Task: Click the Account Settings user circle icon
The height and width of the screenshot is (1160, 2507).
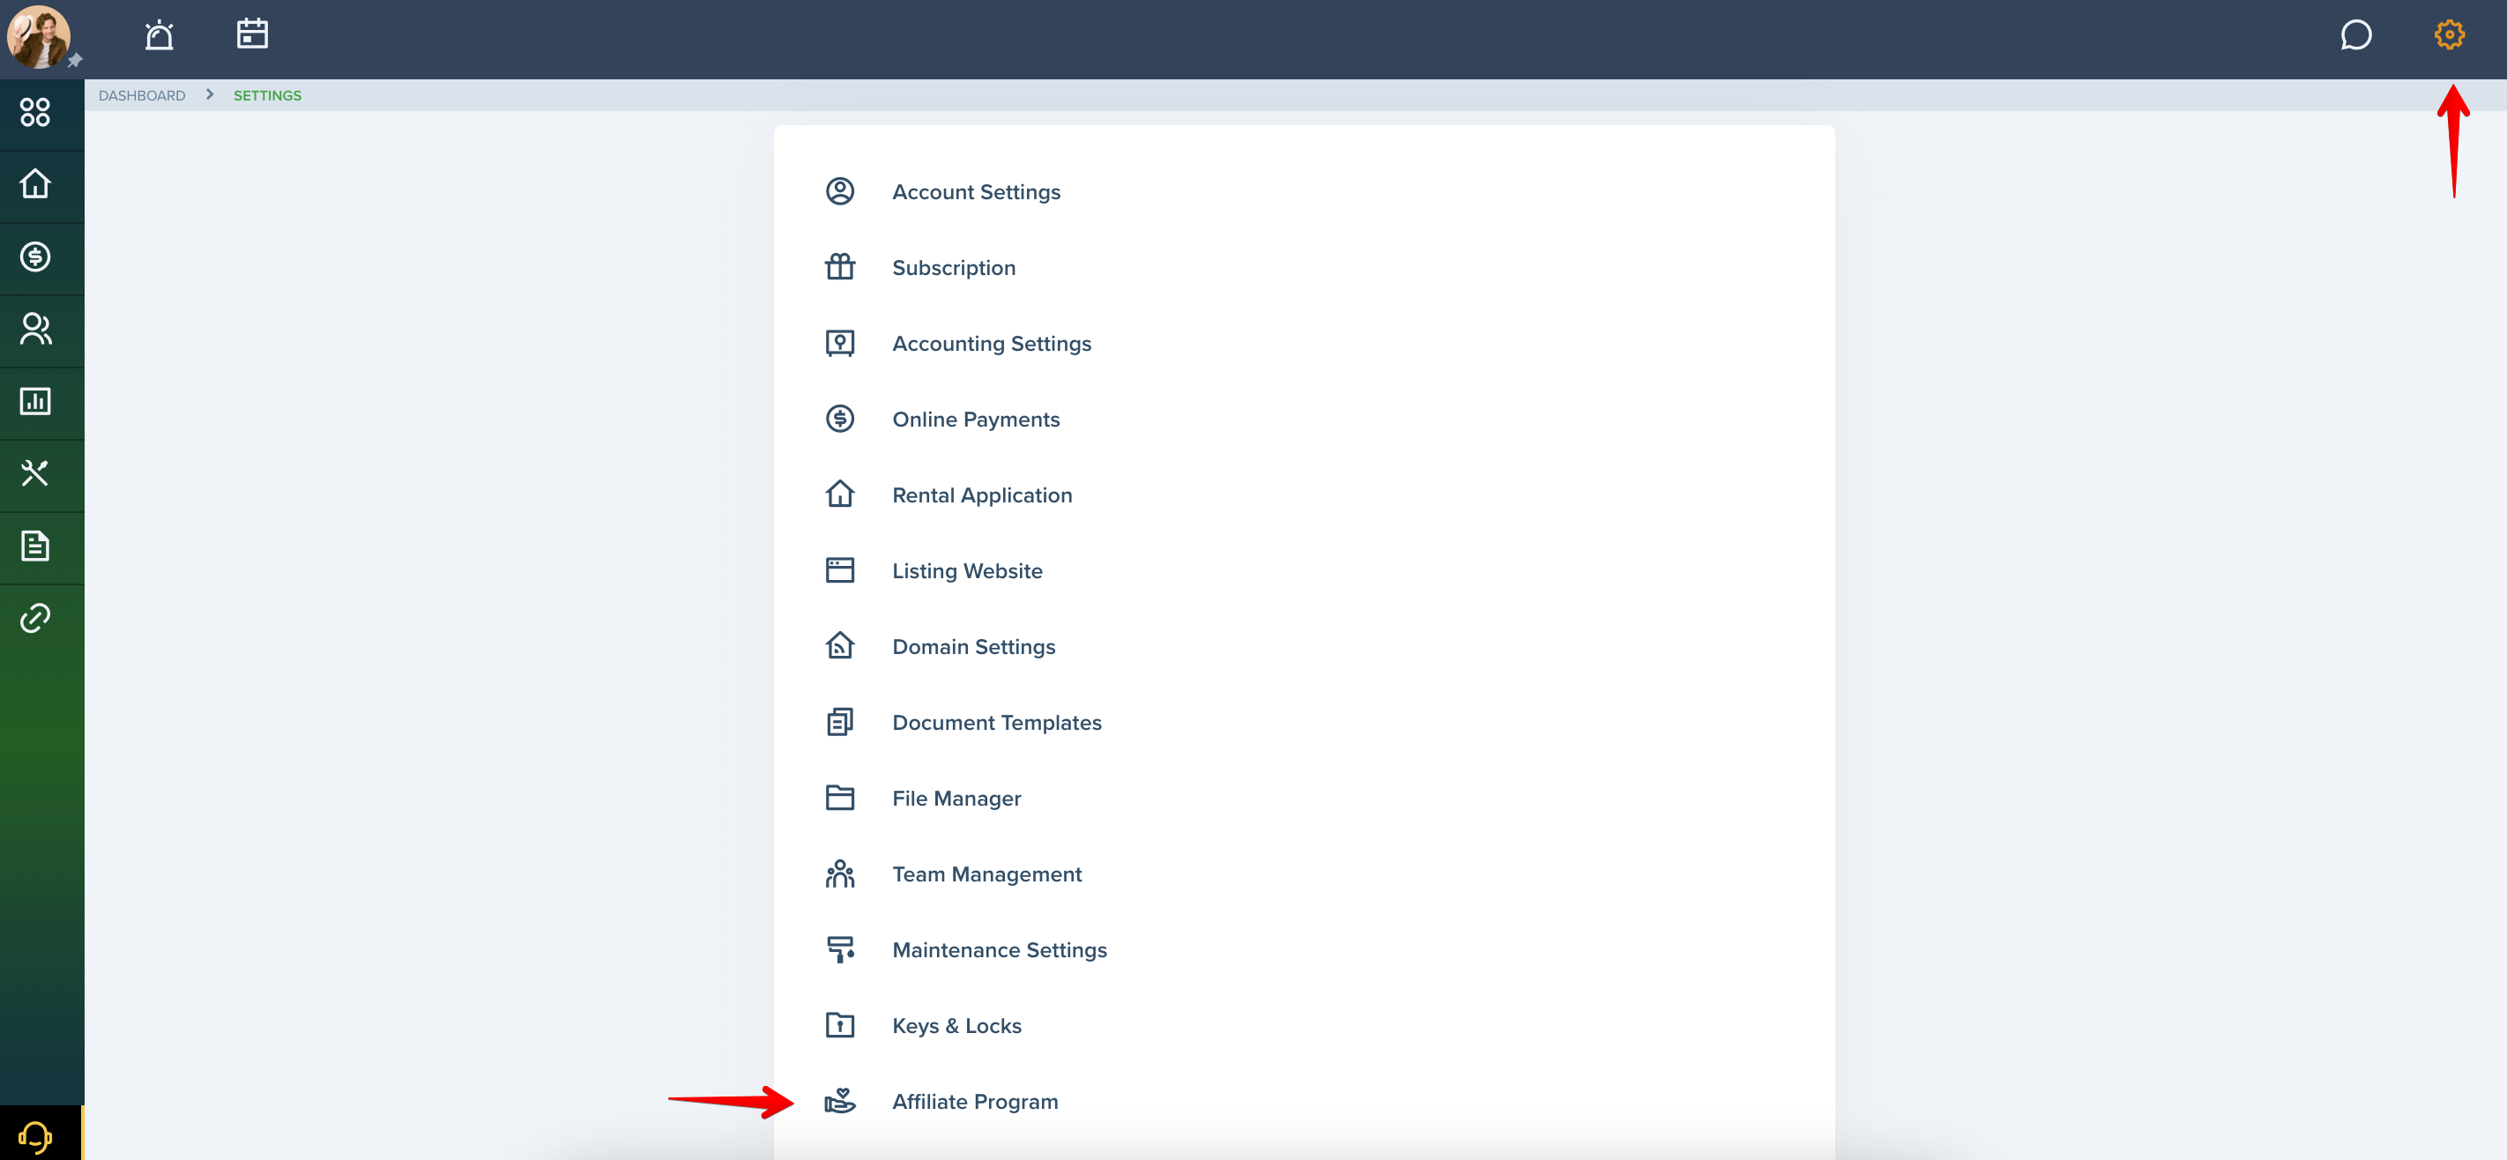Action: [x=840, y=190]
